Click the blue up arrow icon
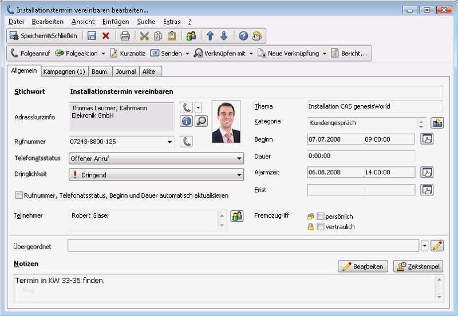Viewport: 458px width, 316px height. [210, 36]
